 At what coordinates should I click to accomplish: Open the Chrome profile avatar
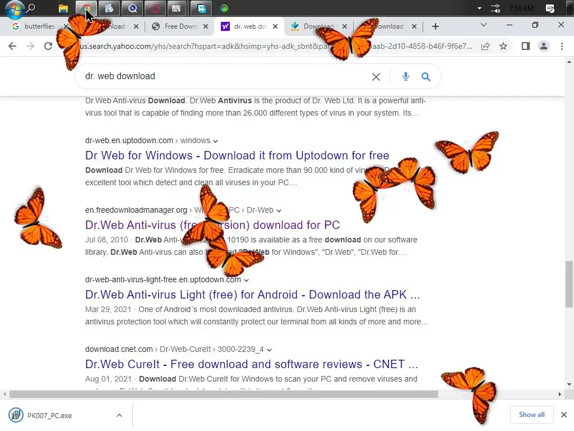pyautogui.click(x=544, y=46)
